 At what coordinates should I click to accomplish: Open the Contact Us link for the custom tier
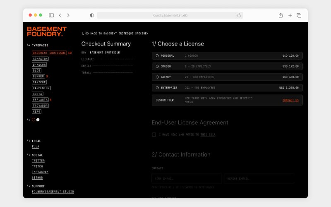tap(290, 100)
